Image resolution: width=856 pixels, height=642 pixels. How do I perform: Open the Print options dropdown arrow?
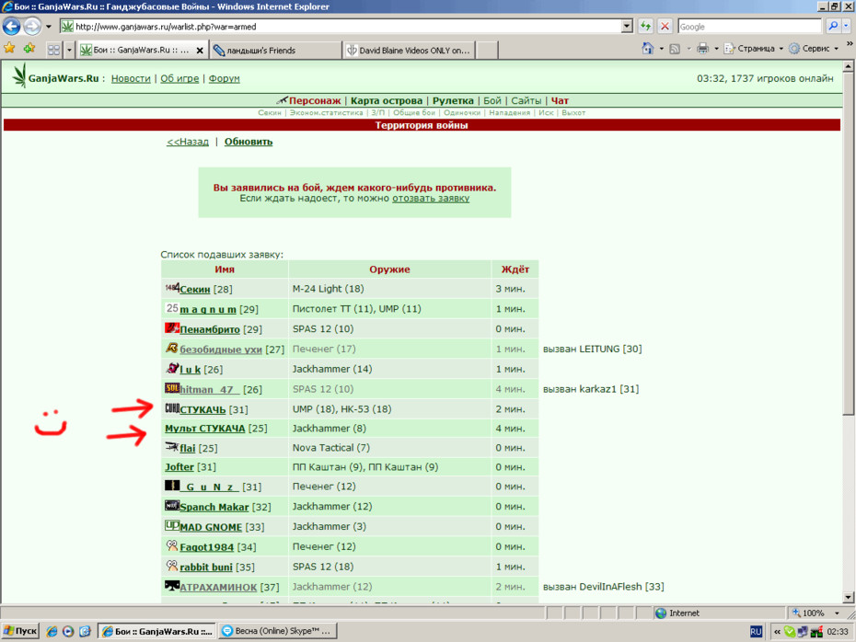716,49
